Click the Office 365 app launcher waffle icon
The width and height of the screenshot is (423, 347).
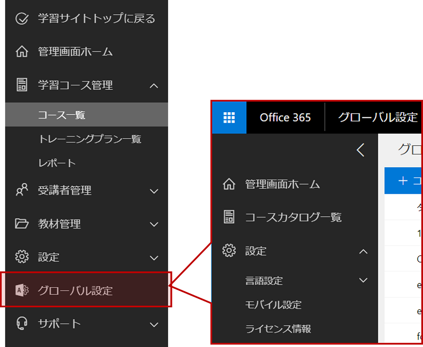229,117
